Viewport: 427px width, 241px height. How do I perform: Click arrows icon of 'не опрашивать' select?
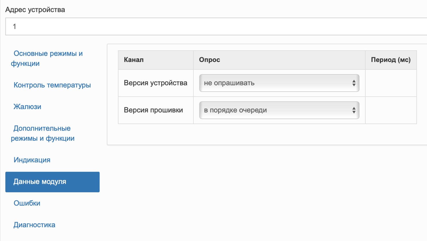point(354,83)
